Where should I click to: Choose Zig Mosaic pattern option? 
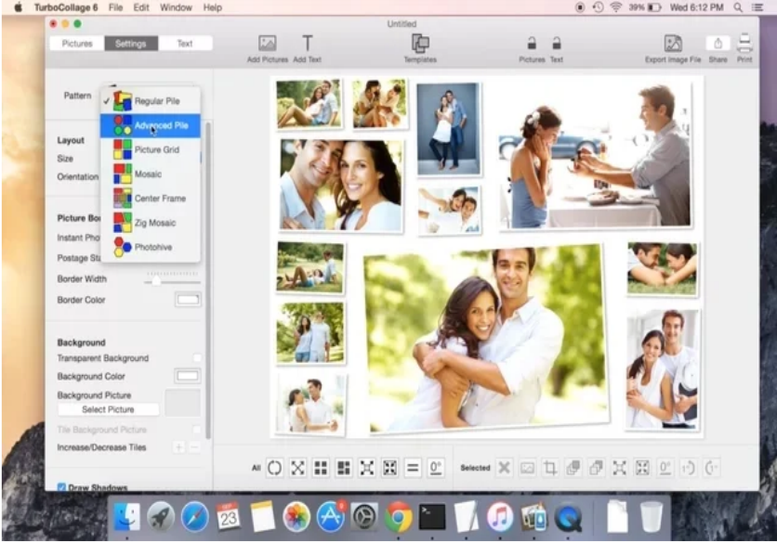[x=151, y=223]
